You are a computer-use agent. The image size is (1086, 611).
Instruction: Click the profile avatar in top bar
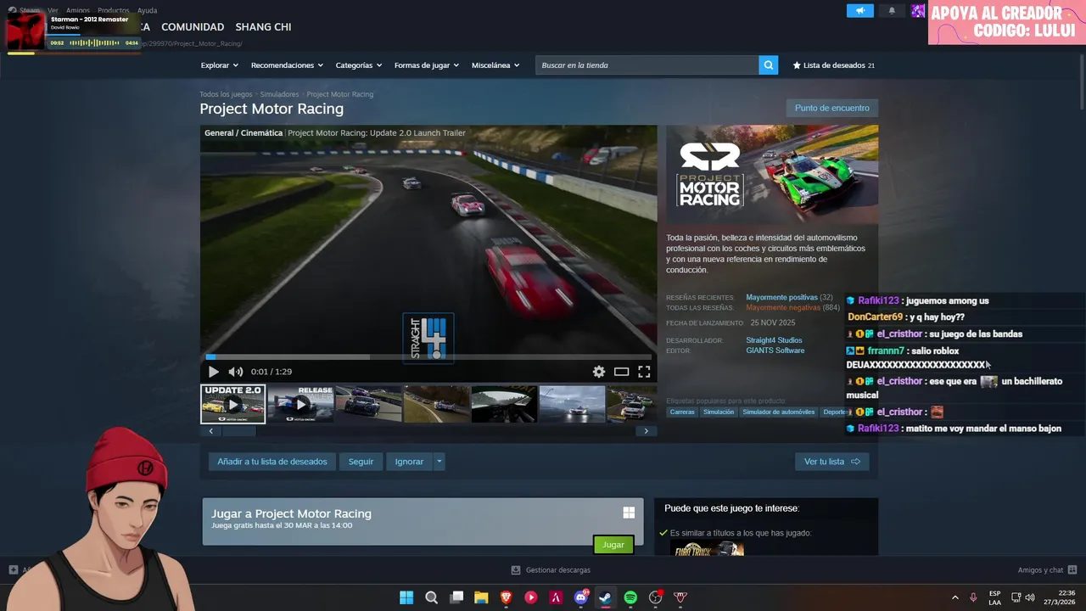click(x=918, y=11)
